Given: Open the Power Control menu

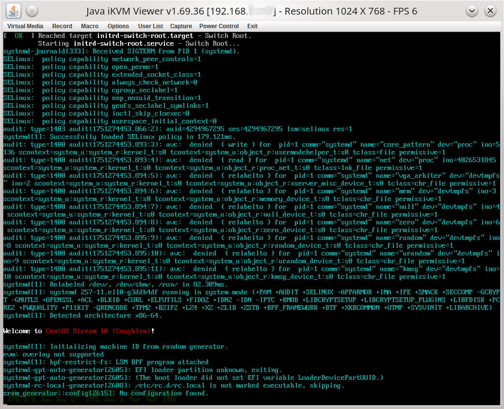Looking at the screenshot, I should [219, 26].
